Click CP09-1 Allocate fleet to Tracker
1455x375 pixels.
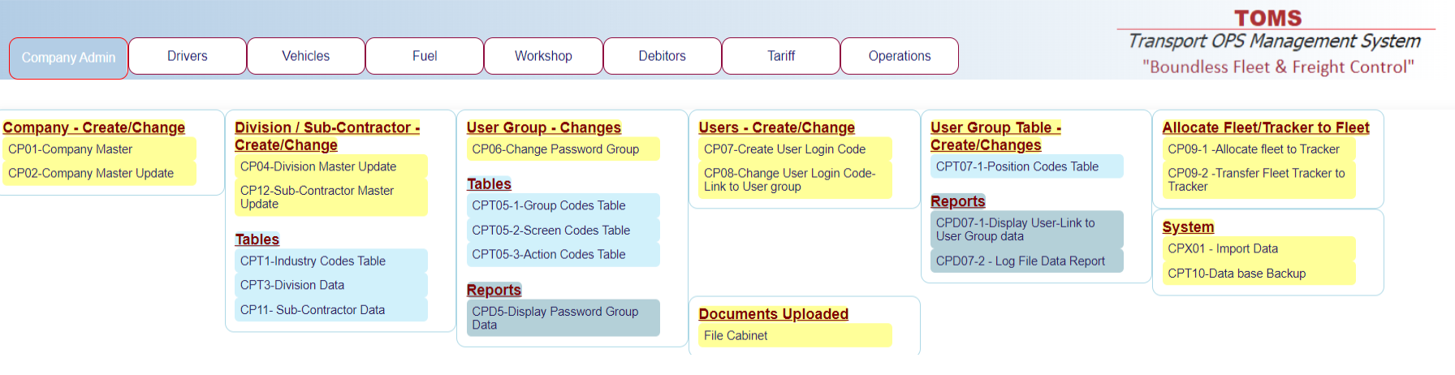click(1253, 149)
